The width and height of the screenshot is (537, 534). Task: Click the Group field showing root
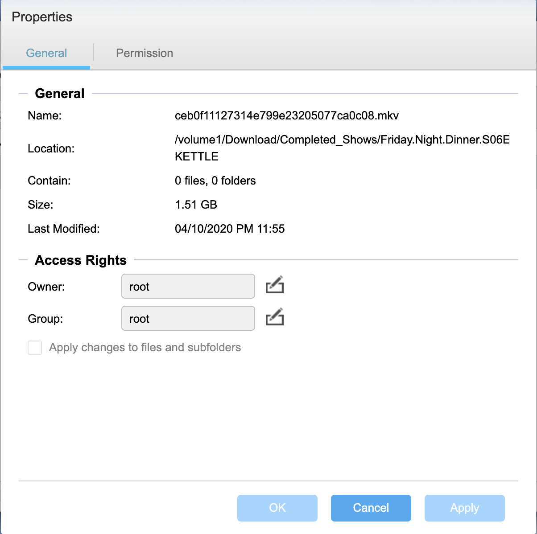188,318
